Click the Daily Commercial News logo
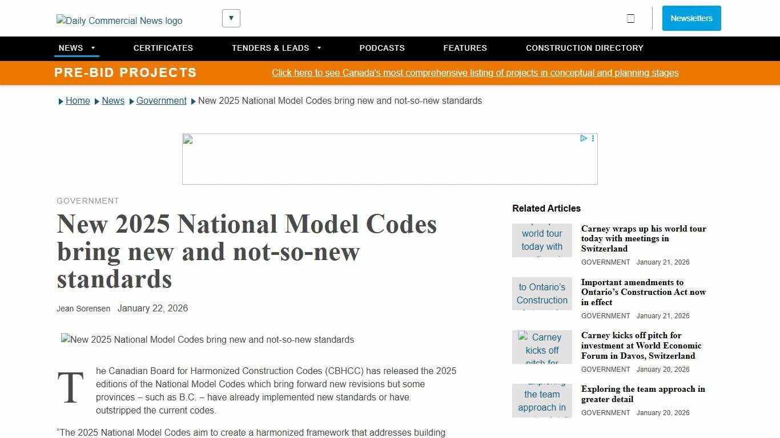Viewport: 780px width, 438px height. [119, 21]
